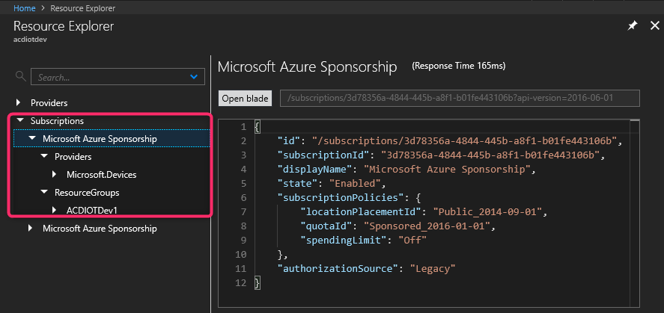Expand the ACDIOTDev1 resource group arrow

(55, 211)
